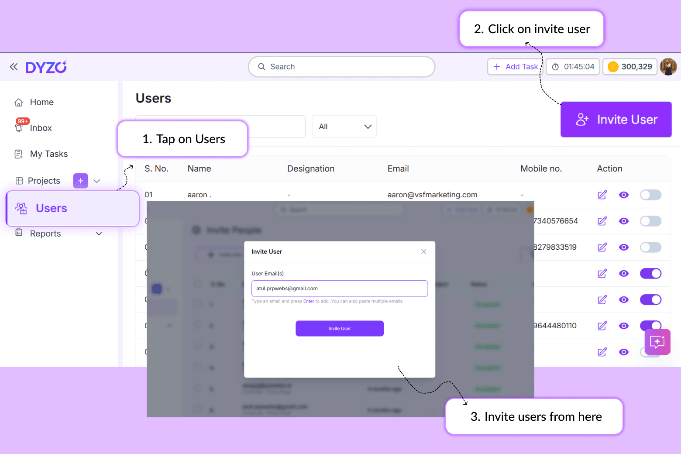The image size is (681, 454).
Task: Open the AI chat assistant floating icon
Action: (657, 342)
